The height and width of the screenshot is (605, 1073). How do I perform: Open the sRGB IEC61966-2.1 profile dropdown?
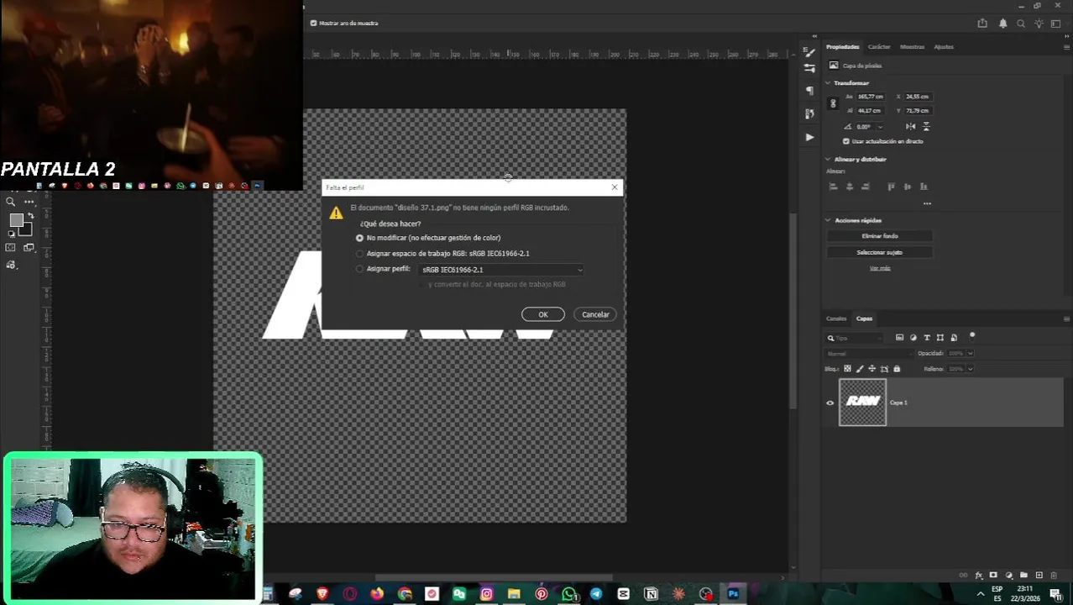coord(501,270)
